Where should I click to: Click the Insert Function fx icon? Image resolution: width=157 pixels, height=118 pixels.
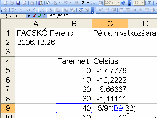44,16
